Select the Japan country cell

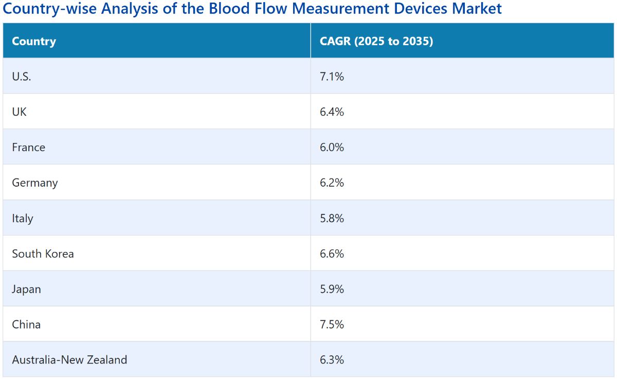tap(157, 289)
